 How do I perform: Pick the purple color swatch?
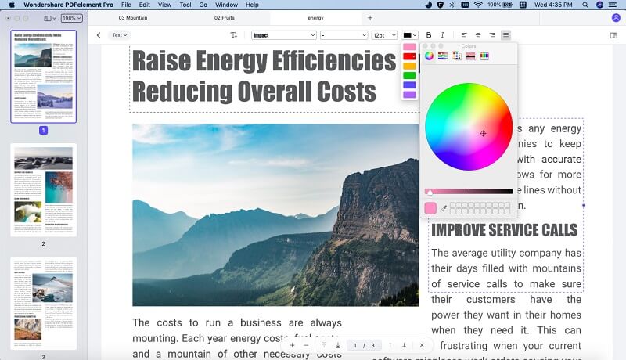[409, 95]
